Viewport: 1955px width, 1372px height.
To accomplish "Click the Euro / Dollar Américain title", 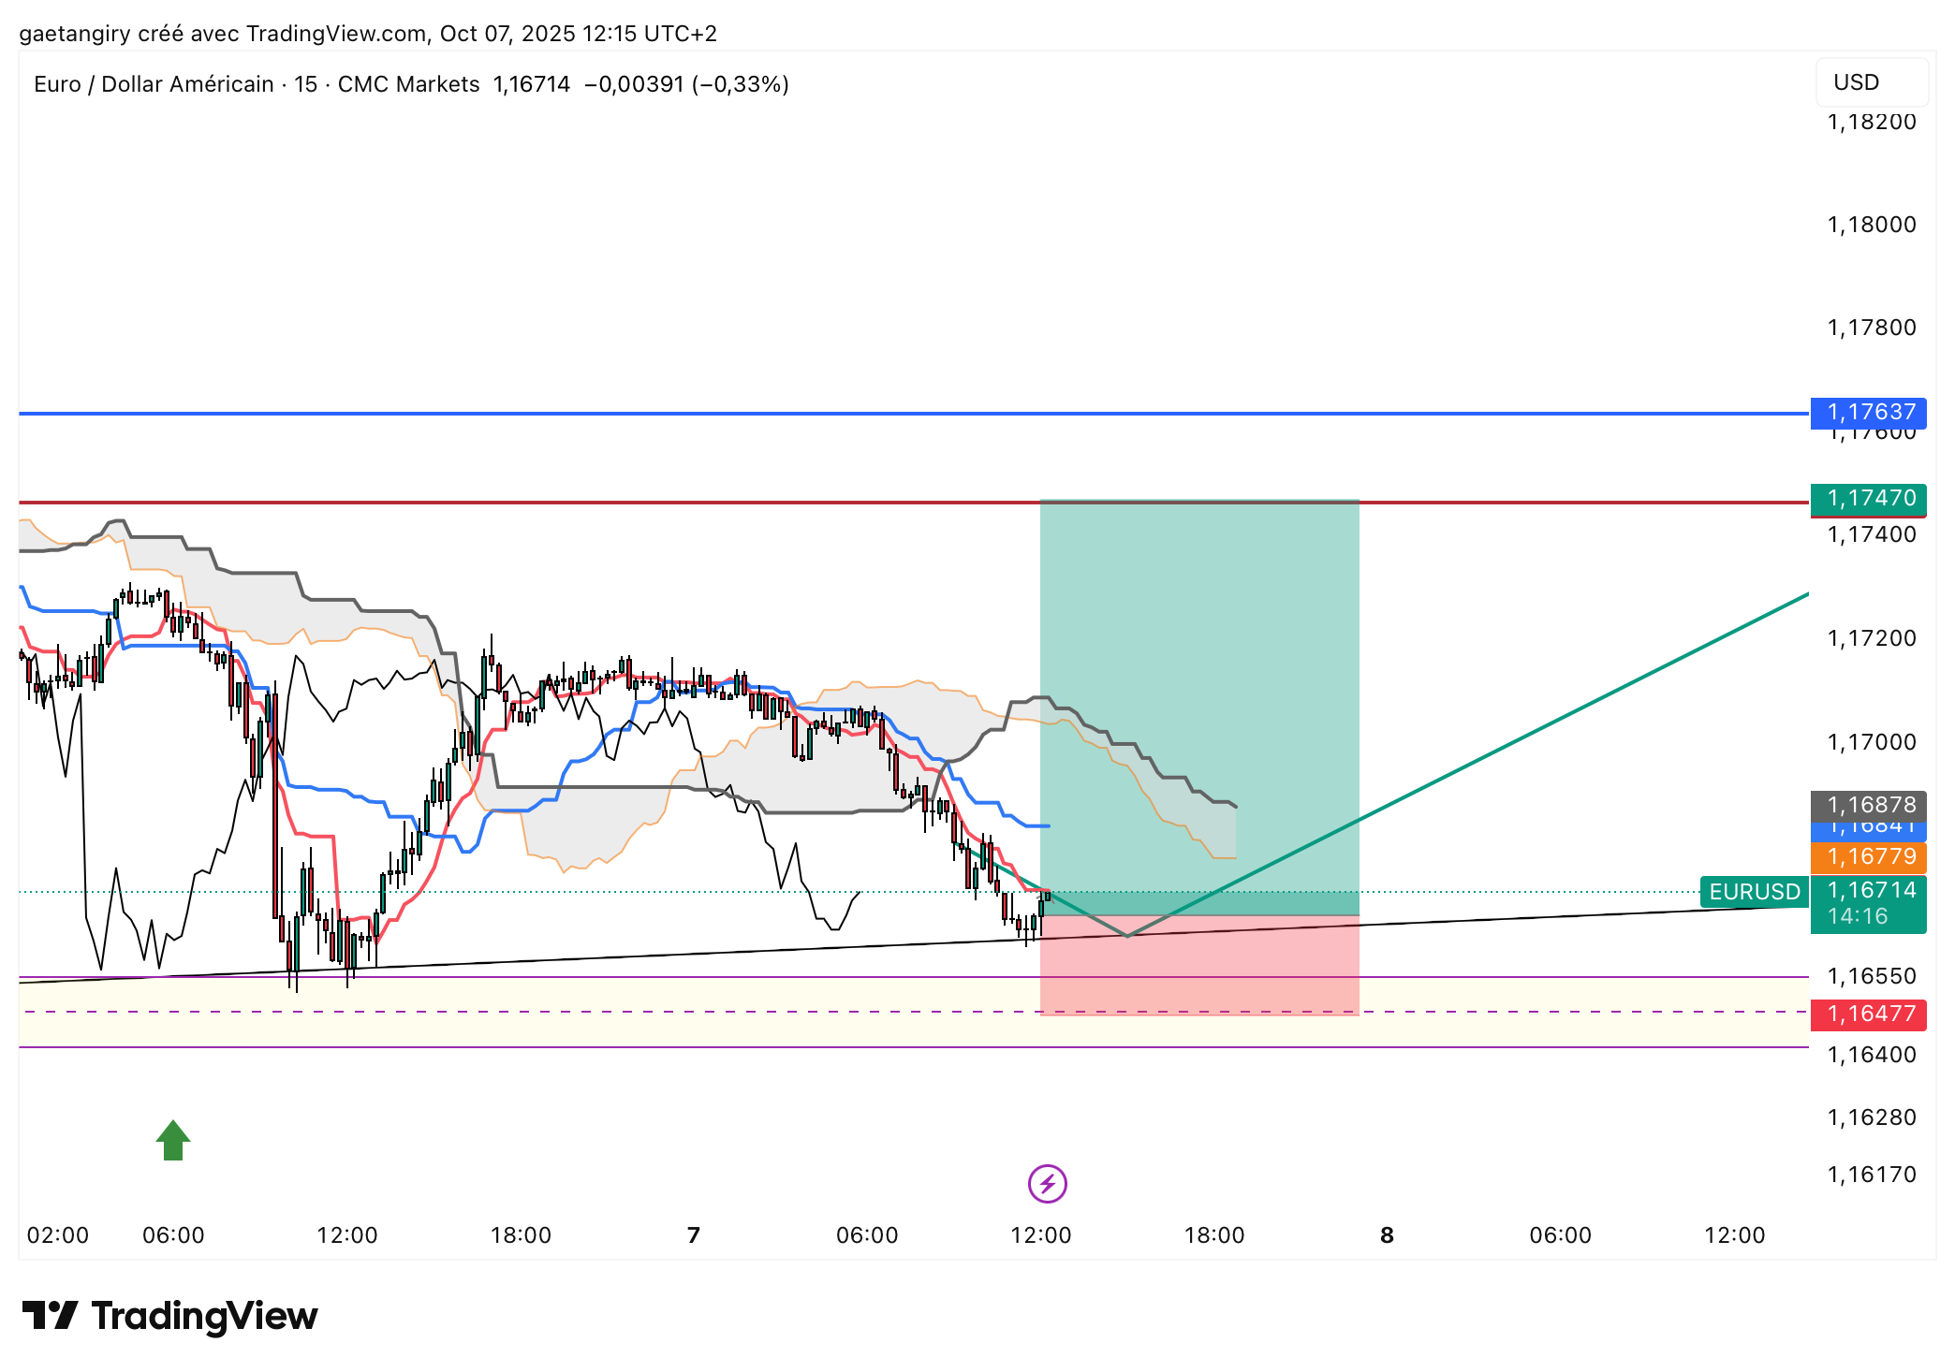I will pyautogui.click(x=154, y=84).
